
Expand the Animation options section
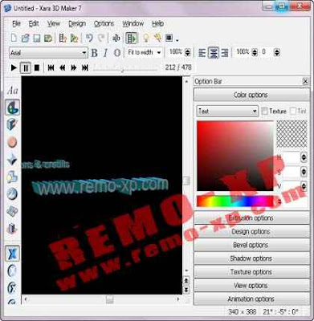(251, 299)
